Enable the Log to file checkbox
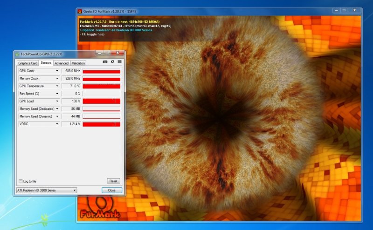 click(x=21, y=181)
